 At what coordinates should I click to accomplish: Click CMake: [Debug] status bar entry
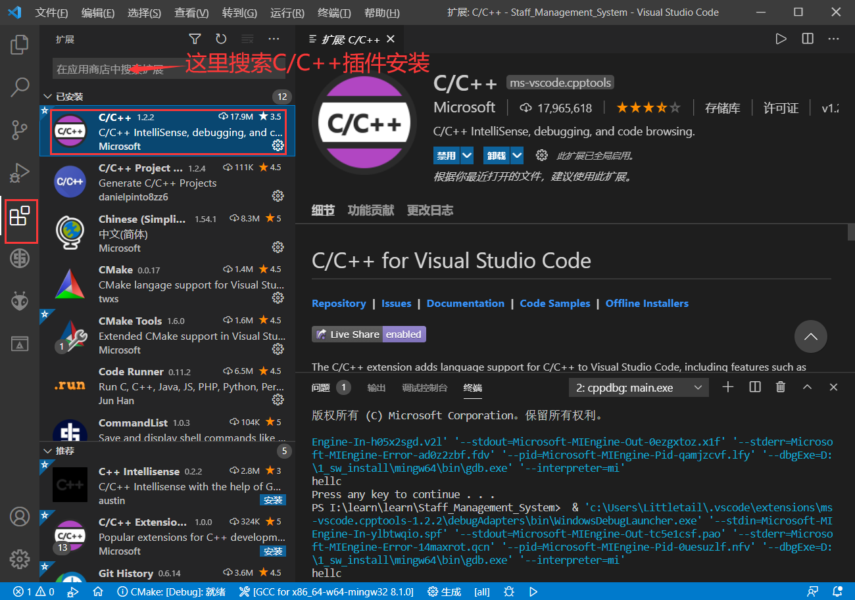point(171,591)
